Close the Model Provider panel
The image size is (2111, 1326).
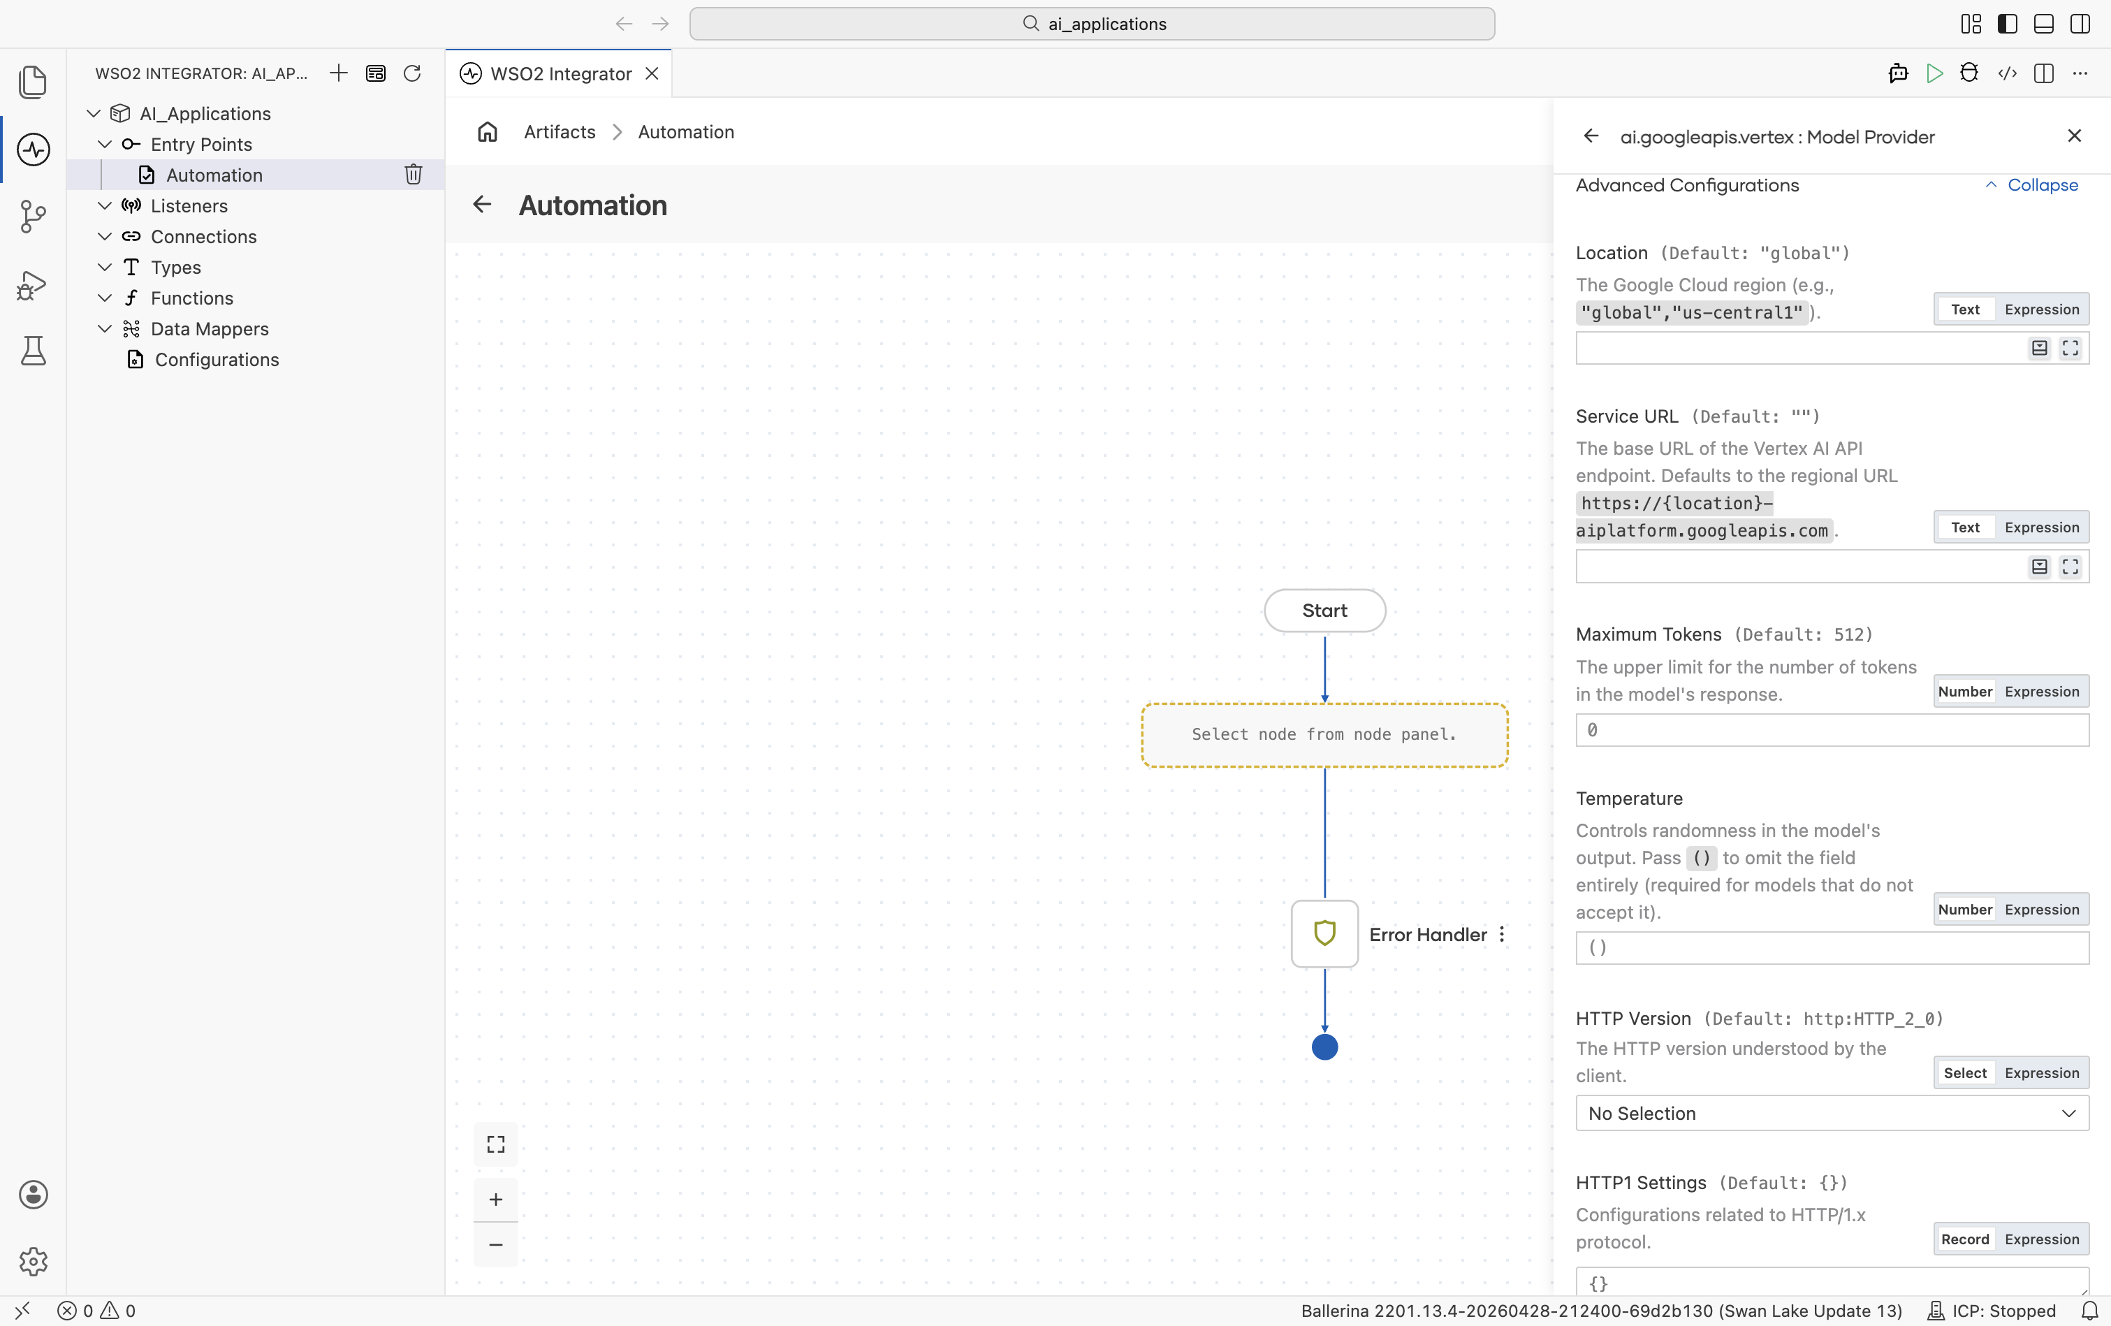pyautogui.click(x=2074, y=136)
